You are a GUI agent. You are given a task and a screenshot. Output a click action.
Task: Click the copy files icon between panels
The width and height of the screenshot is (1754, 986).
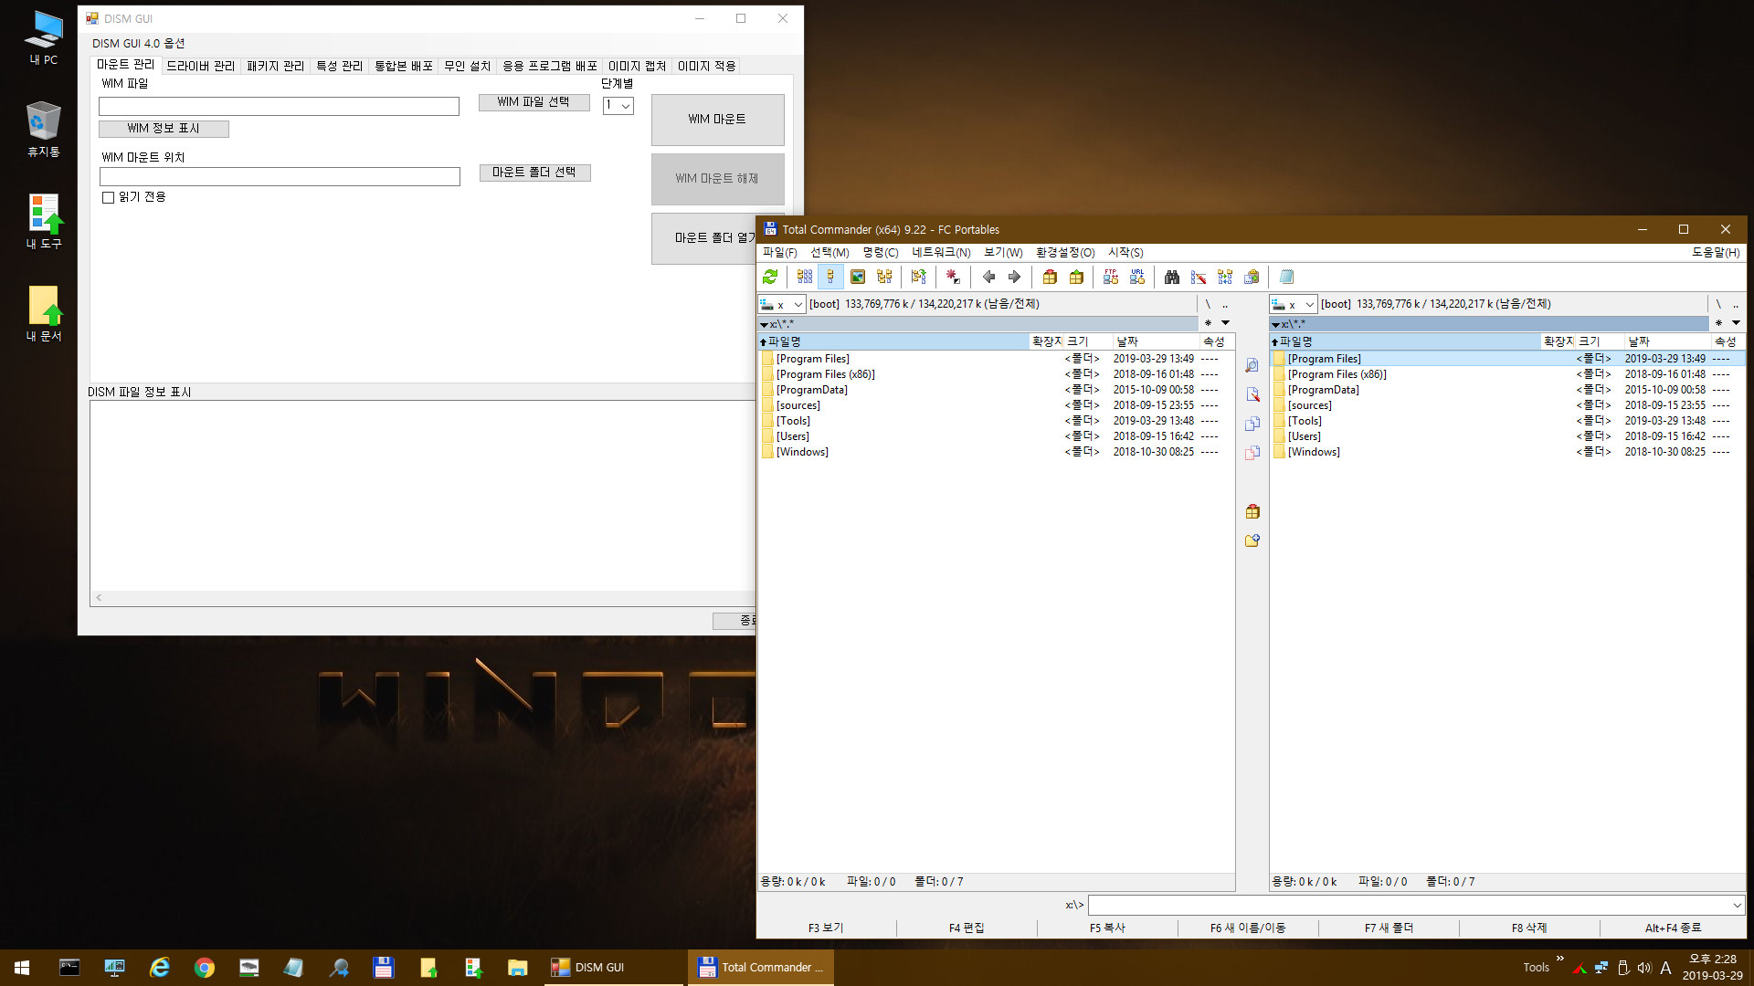pyautogui.click(x=1252, y=424)
